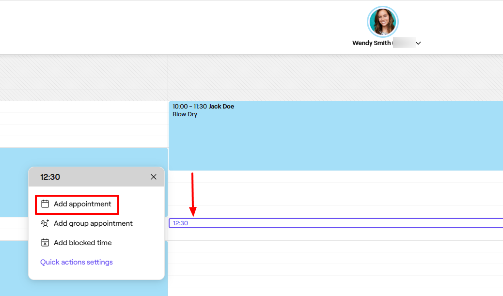Screen dimensions: 503x296
Task: Close the 12:30 quick actions popup
Action: (x=154, y=177)
